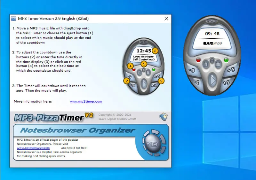Click the blue tag icon beside copyright
Viewport: 256px width, 180px height.
tap(164, 117)
